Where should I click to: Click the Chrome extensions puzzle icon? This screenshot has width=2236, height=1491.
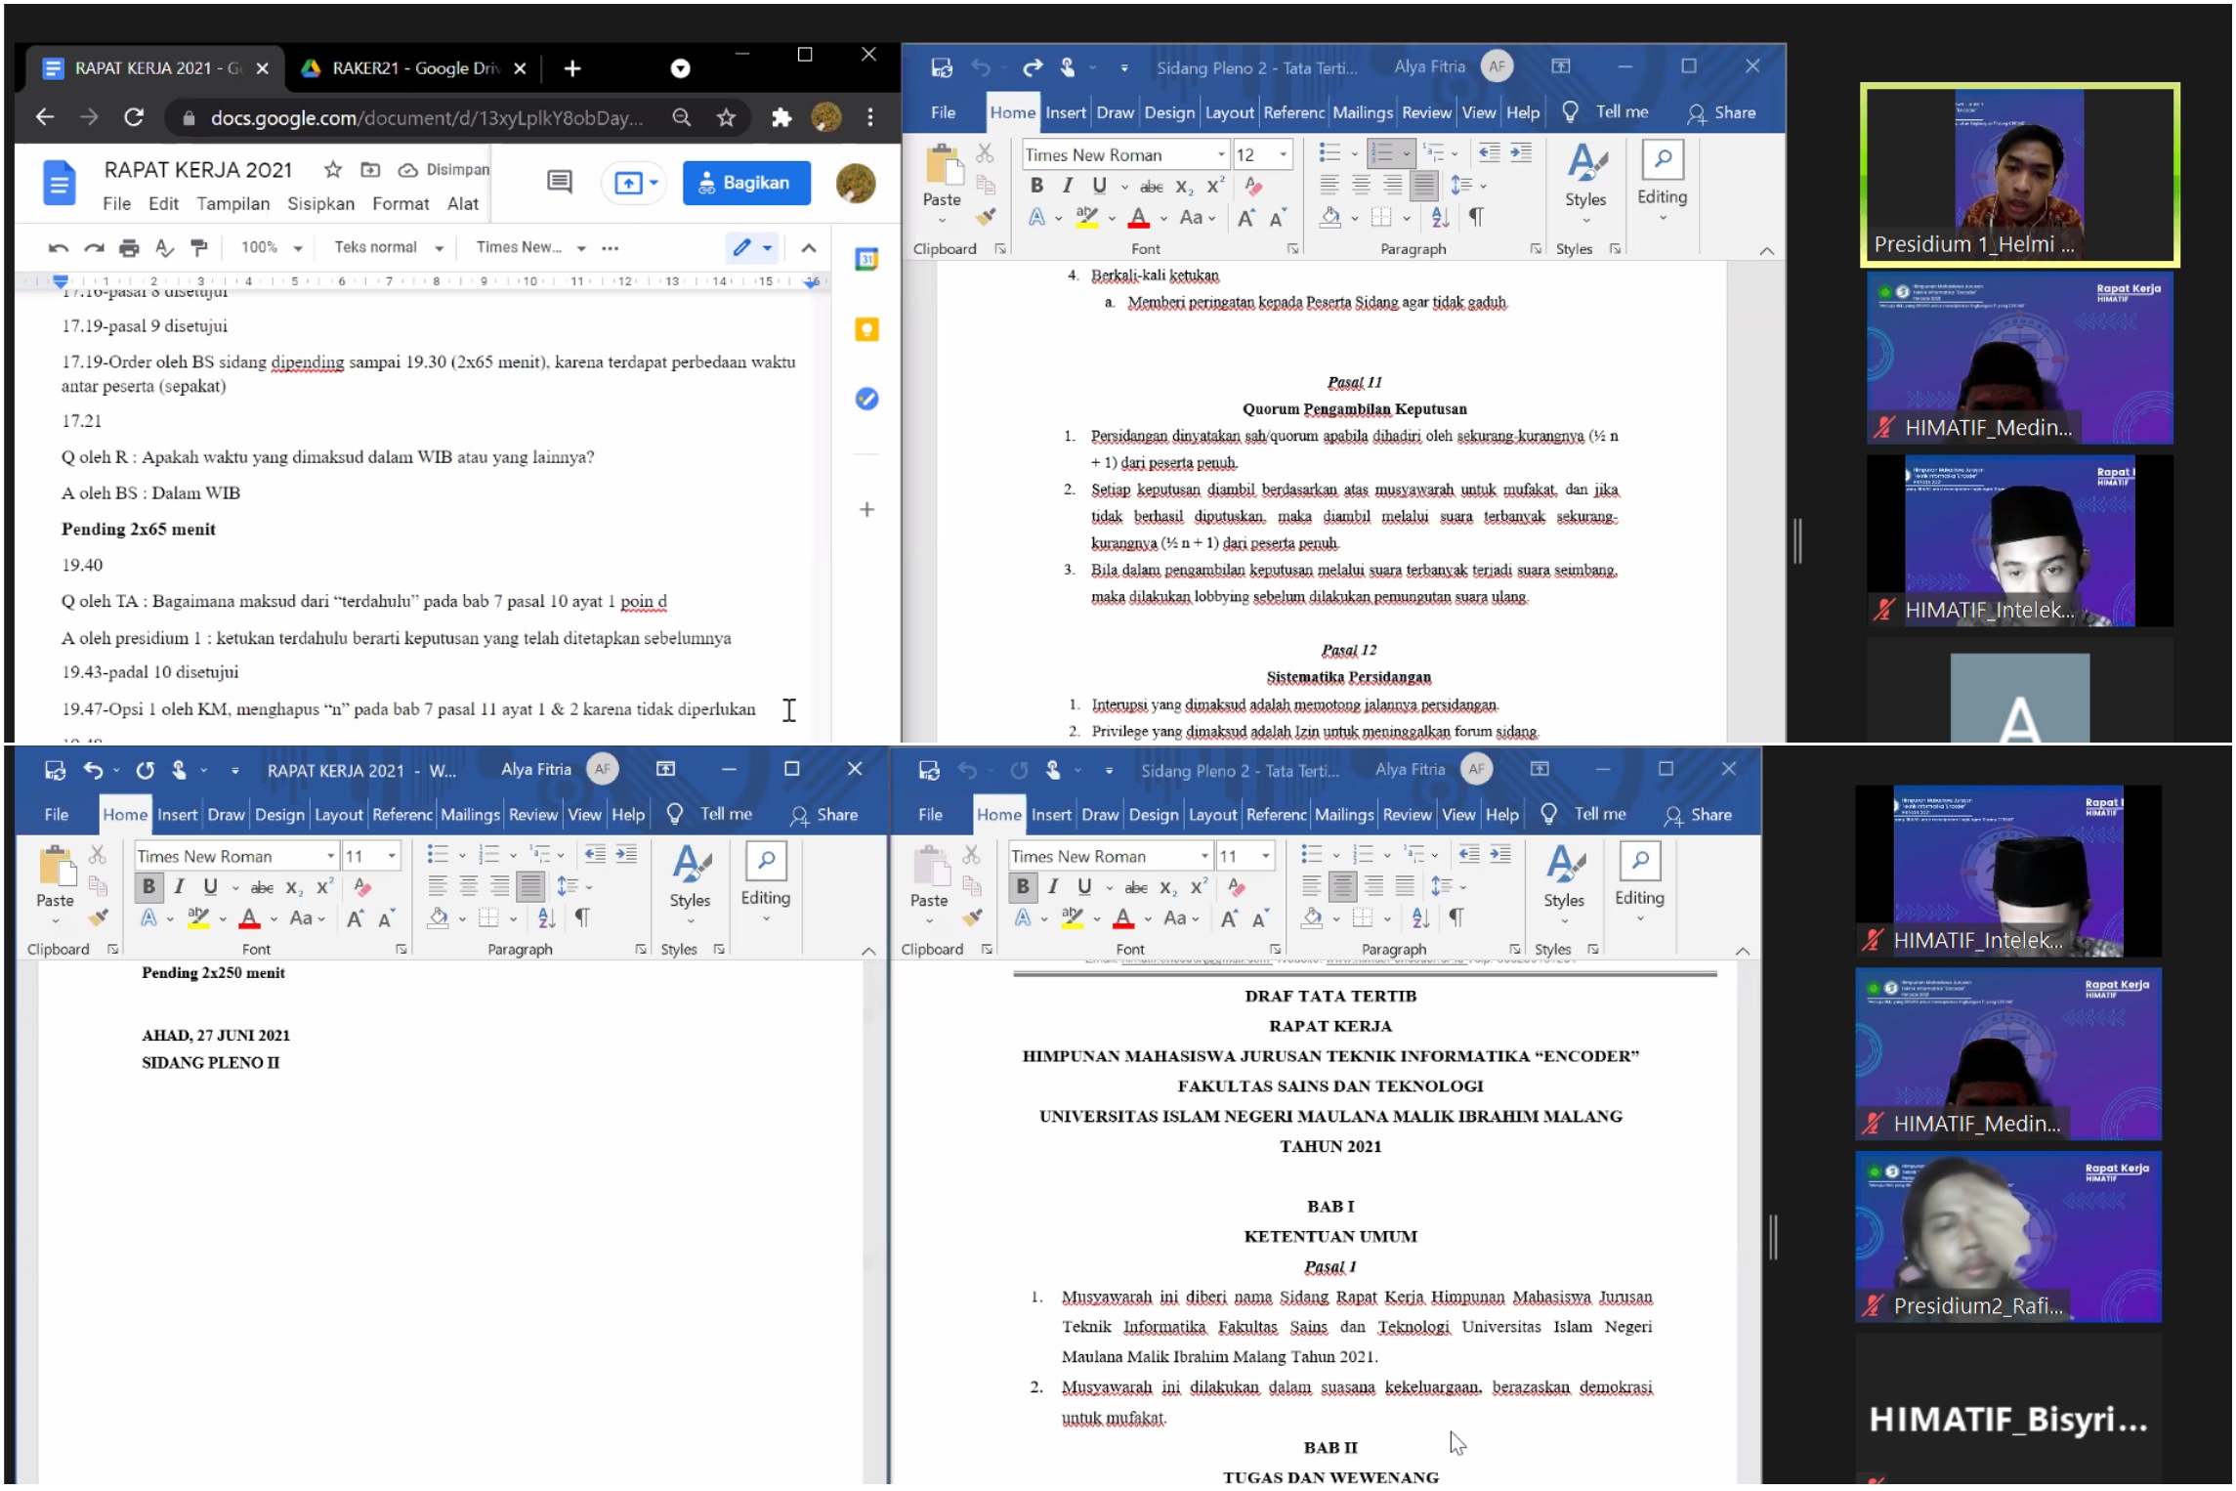(780, 118)
